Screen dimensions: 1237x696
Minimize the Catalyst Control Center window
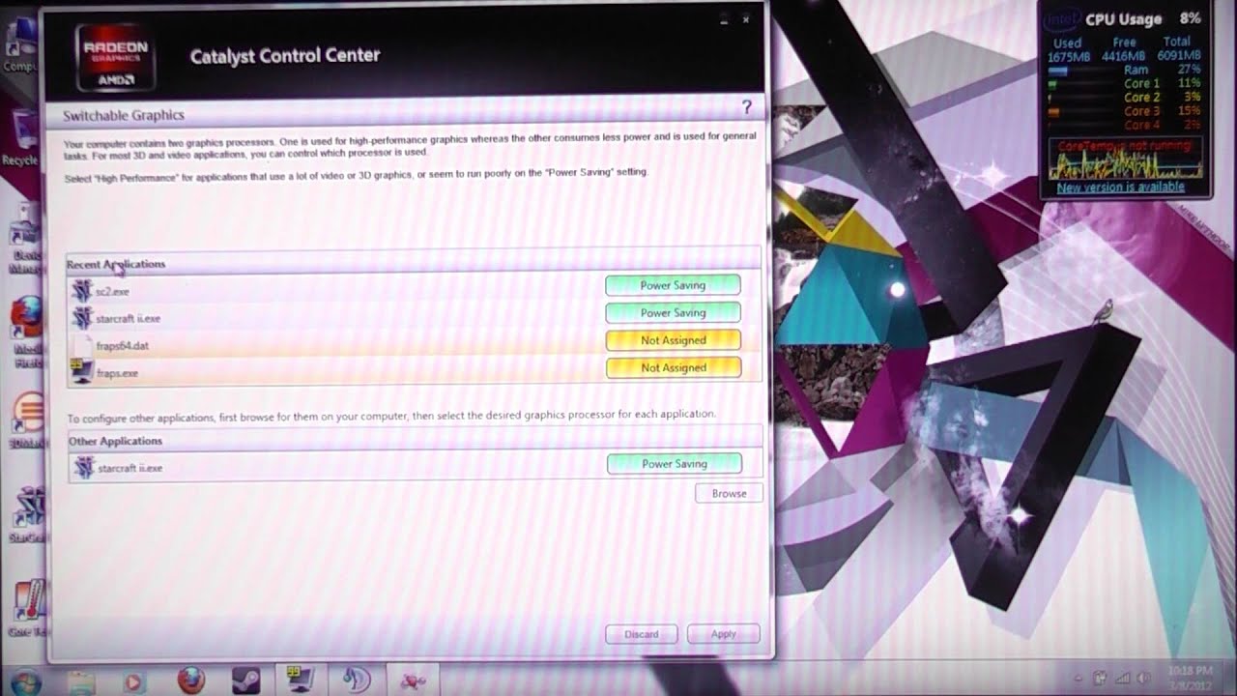[724, 19]
